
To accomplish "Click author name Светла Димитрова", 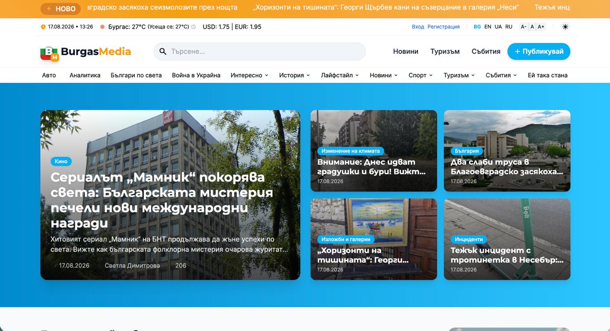I will (132, 266).
